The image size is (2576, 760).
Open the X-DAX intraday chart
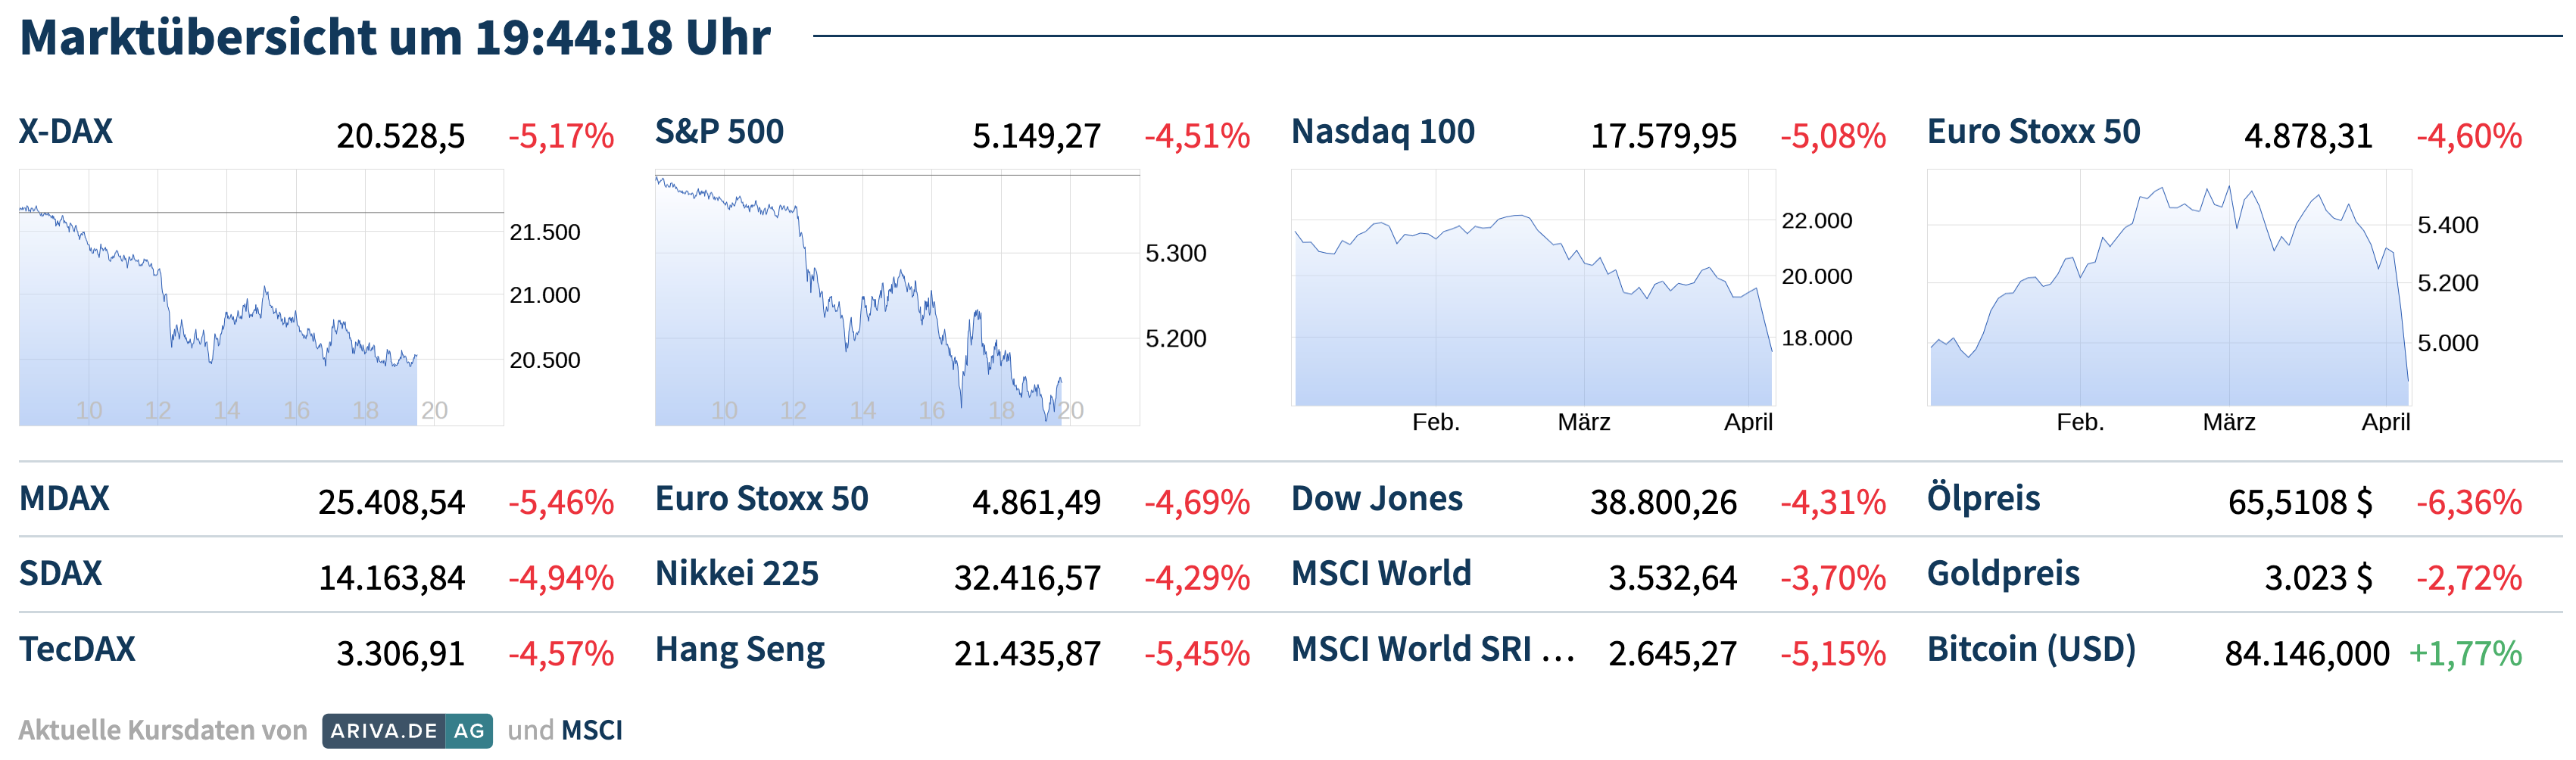[x=261, y=298]
